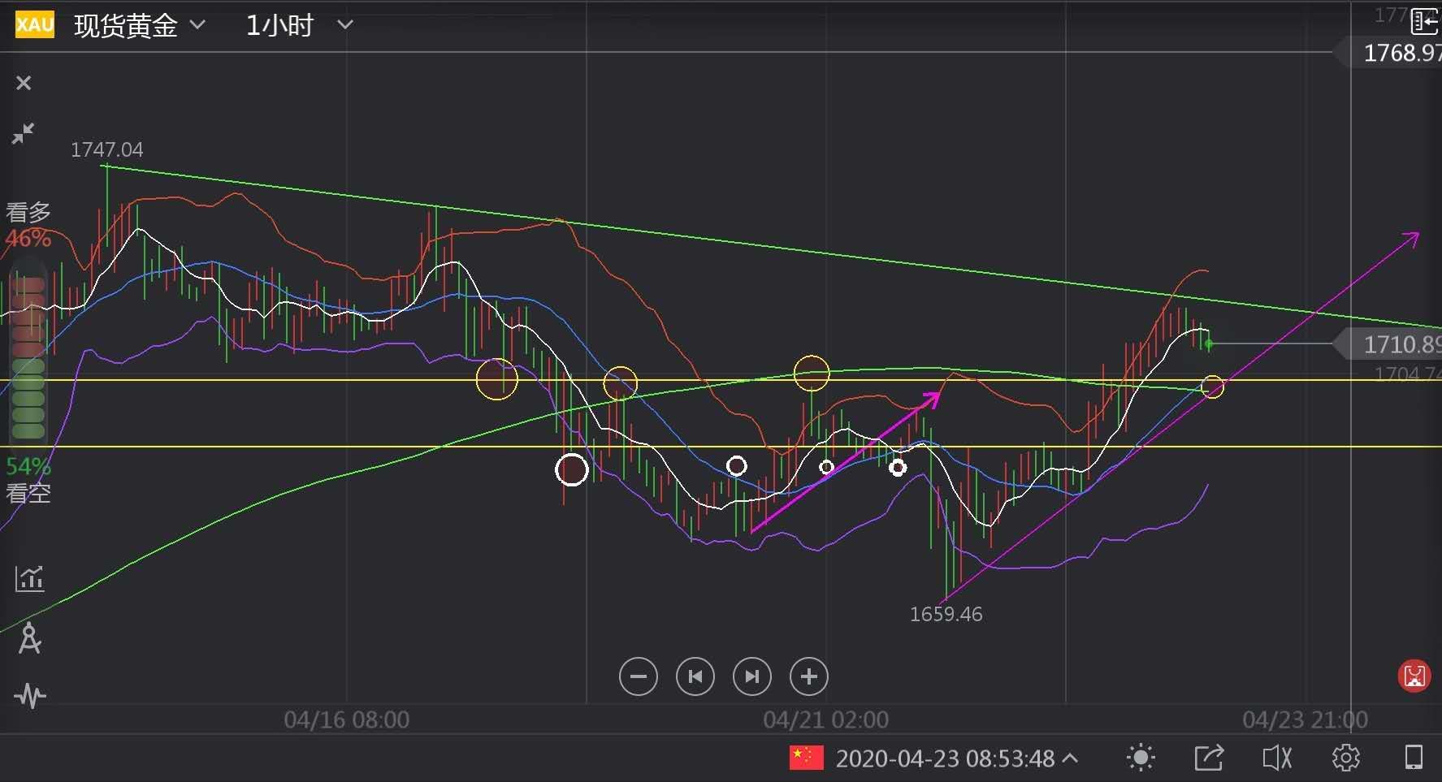Jump to next candle button
The height and width of the screenshot is (782, 1442).
point(752,676)
